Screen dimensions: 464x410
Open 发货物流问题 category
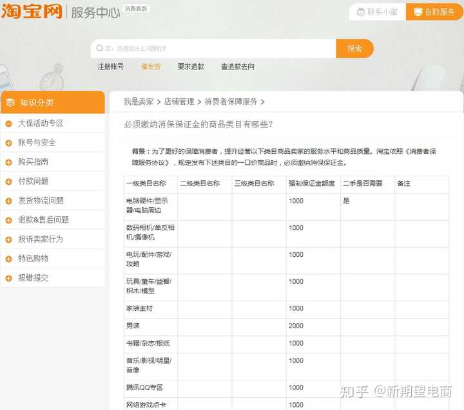point(41,200)
